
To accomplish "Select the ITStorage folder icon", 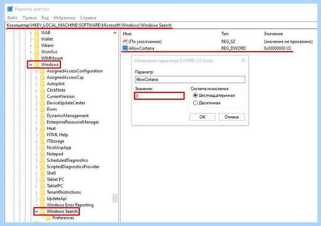I will (42, 141).
